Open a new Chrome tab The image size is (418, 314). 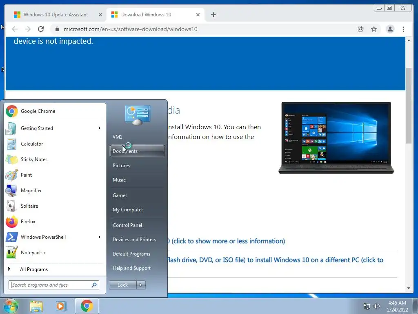213,15
